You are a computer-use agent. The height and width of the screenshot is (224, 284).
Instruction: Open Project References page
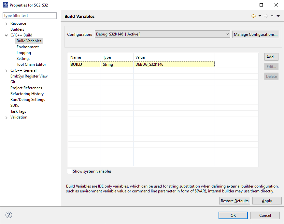point(26,88)
